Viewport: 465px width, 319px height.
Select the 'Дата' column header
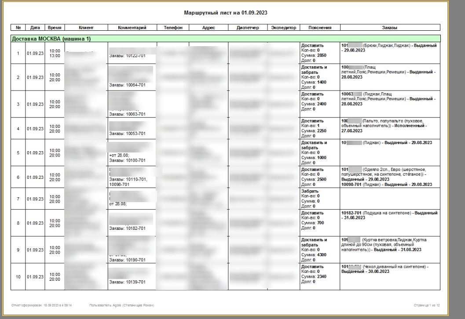coord(35,28)
